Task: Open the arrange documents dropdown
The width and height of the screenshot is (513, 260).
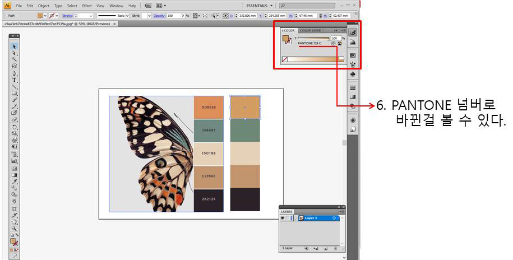Action: [161, 6]
